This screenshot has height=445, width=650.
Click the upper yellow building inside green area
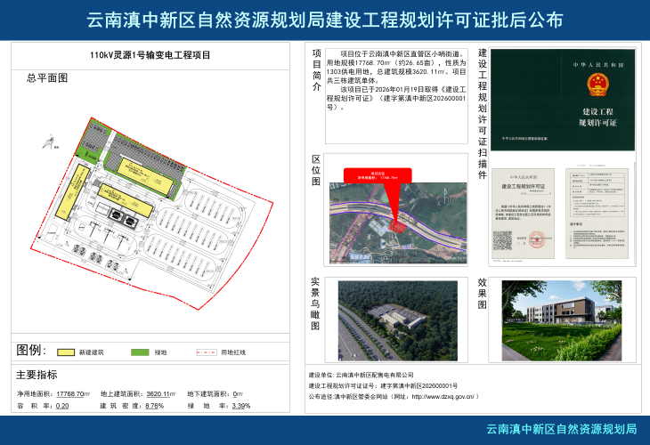[144, 176]
